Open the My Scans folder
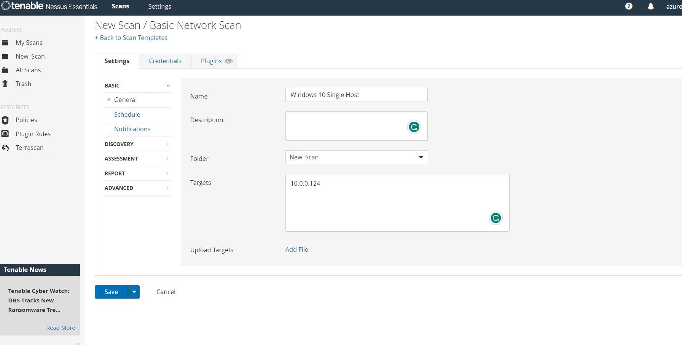This screenshot has height=345, width=682. [x=29, y=43]
